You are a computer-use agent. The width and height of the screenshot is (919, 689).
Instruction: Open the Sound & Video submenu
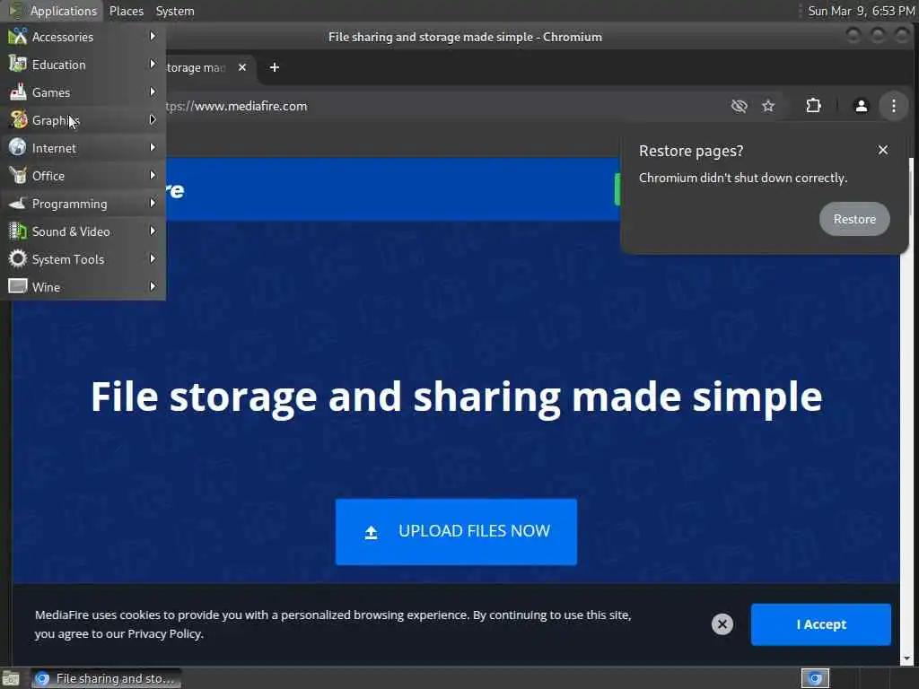83,231
